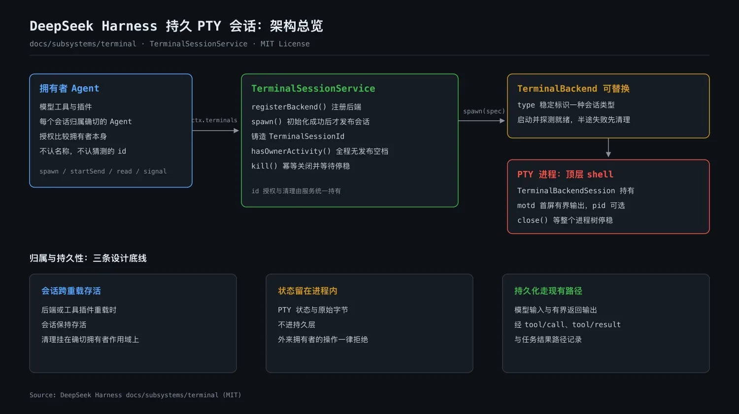
Task: Click the line "与任务结果路径记录"
Action: [x=548, y=340]
